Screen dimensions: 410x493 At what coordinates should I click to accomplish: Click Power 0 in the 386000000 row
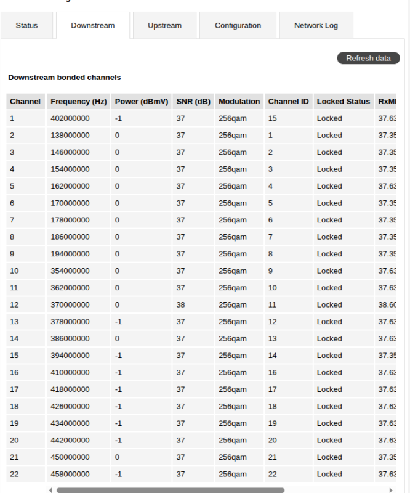(142, 338)
